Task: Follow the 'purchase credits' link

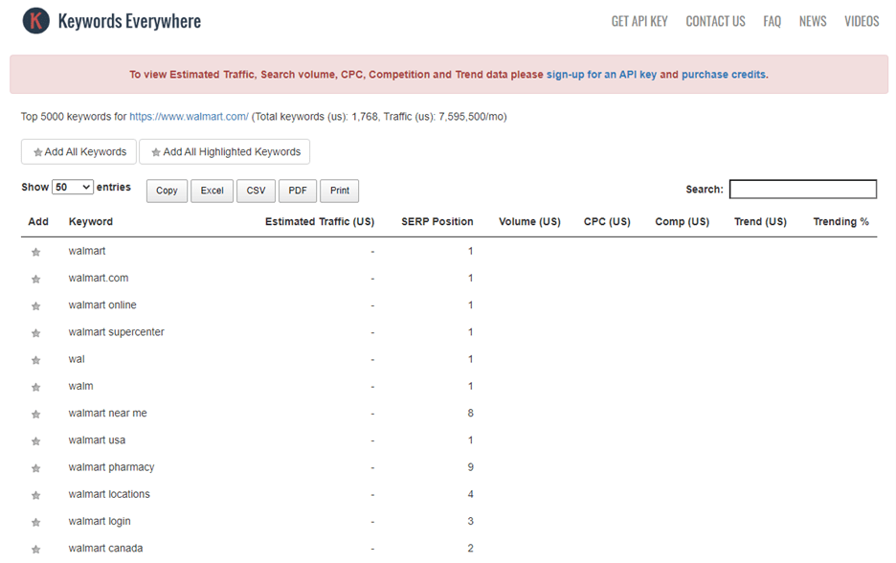Action: pos(724,75)
